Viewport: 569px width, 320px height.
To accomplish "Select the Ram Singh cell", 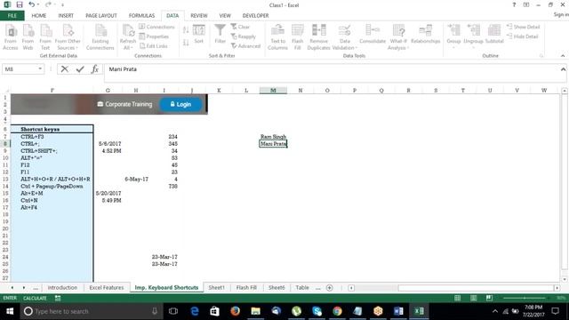I will [x=273, y=136].
